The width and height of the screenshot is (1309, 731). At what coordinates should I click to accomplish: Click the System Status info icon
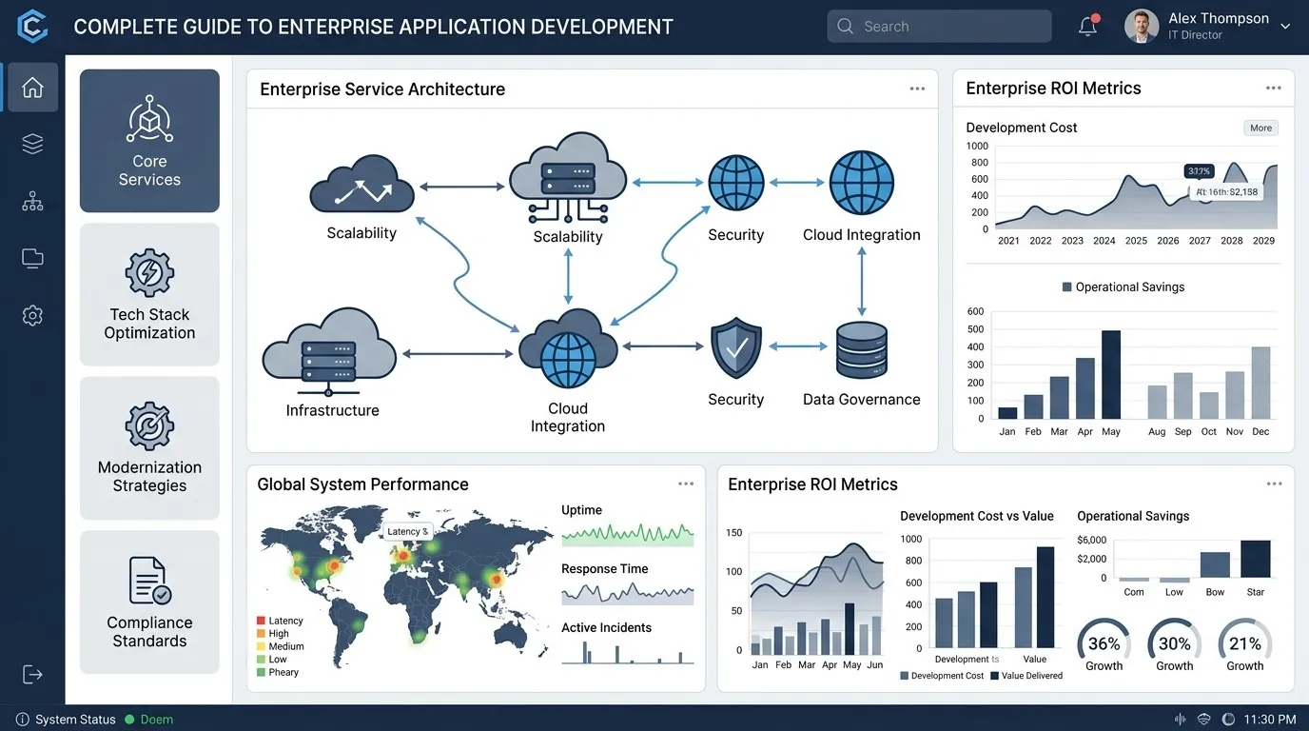pyautogui.click(x=23, y=720)
